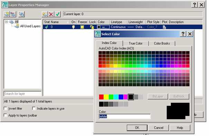Viewport: 209px width, 136px height.
Task: Click the Search for layer field
Action: 22,94
